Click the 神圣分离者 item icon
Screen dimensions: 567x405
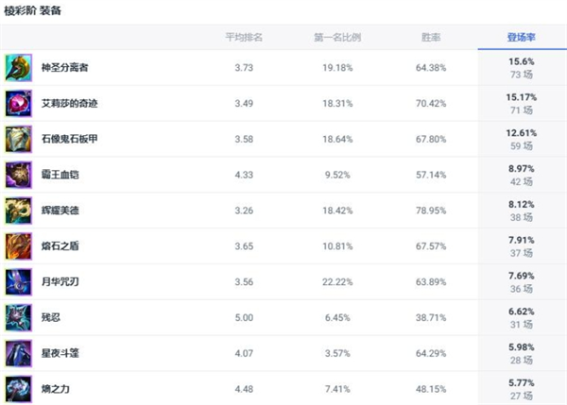[x=19, y=67]
